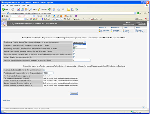Open the Back button history dropdown arrow
The width and height of the screenshot is (150, 114).
click(10, 9)
